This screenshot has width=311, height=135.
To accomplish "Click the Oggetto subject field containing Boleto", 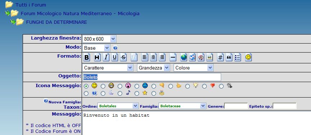I will pyautogui.click(x=152, y=77).
